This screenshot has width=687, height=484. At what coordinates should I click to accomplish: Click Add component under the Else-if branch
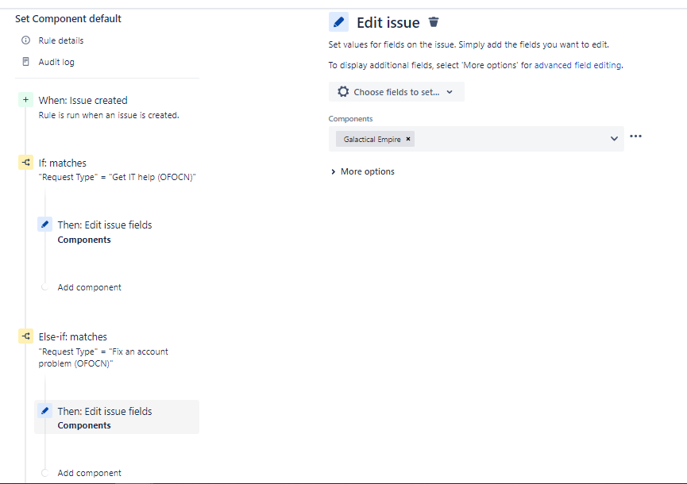[90, 473]
